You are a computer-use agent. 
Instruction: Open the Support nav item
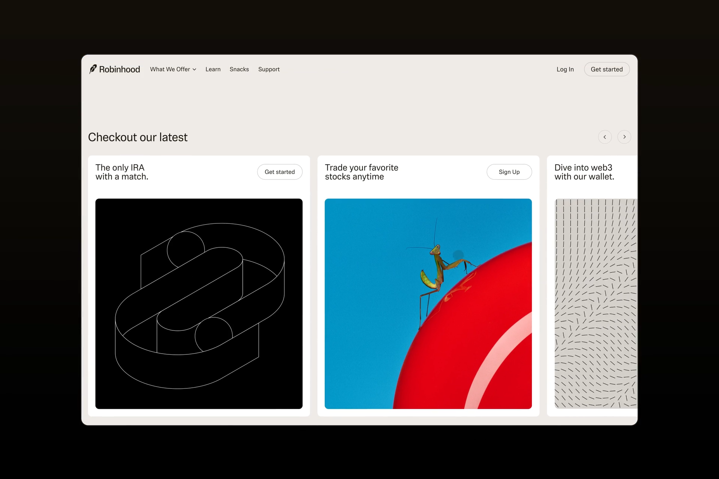coord(269,69)
